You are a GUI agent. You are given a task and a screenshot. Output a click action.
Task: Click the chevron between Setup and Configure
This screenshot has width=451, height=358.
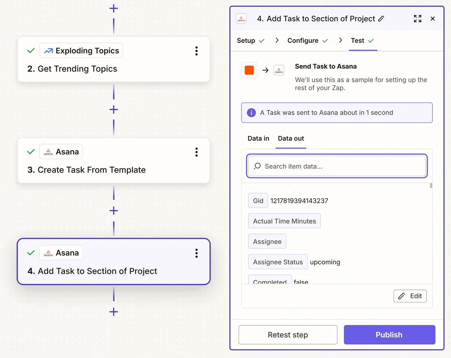(277, 40)
